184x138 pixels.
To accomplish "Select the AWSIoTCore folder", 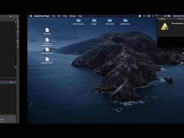I will [125, 21].
